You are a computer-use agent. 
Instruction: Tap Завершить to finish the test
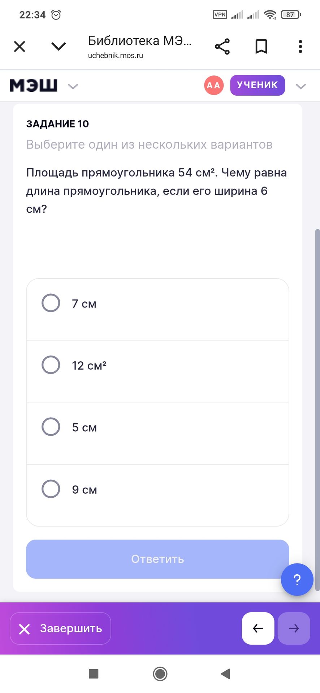tap(60, 628)
